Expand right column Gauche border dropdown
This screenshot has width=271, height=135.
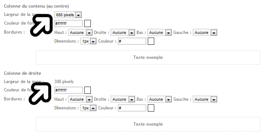point(205,99)
